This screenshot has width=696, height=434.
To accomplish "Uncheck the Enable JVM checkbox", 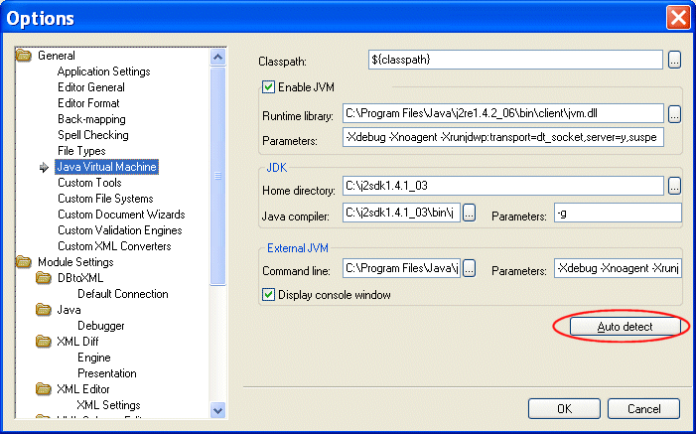I will tap(268, 87).
